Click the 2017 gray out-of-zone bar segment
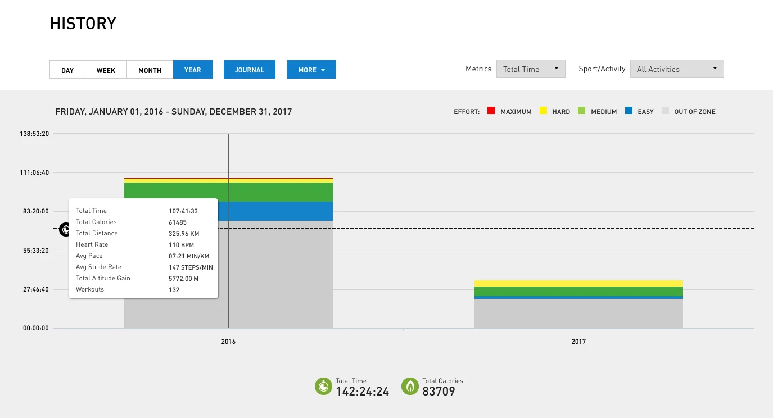Image resolution: width=773 pixels, height=418 pixels. [x=578, y=313]
